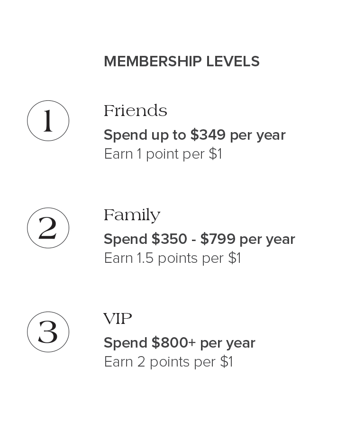This screenshot has width=364, height=430.
Task: Select the Membership Levels heading
Action: pos(182,61)
